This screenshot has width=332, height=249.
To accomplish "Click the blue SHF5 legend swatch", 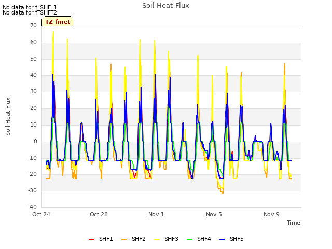I will [223, 240].
